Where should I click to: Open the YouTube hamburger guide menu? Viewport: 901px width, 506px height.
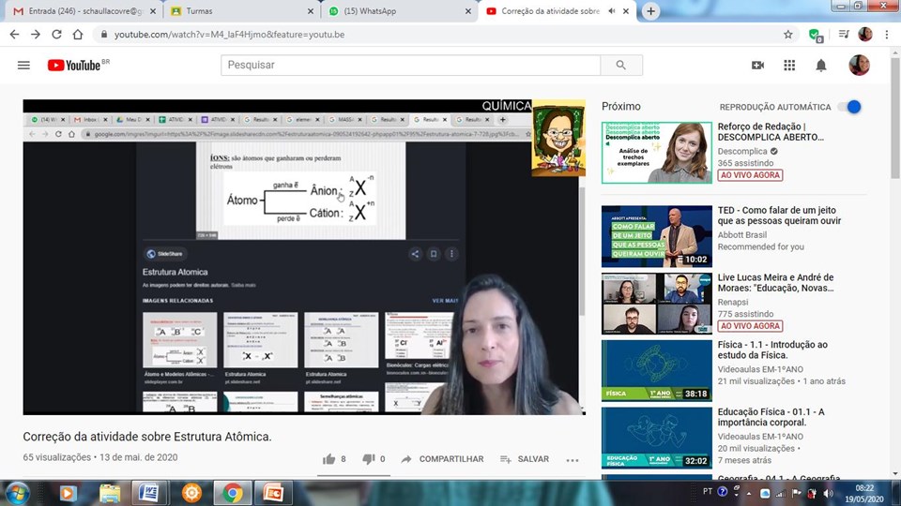point(23,65)
